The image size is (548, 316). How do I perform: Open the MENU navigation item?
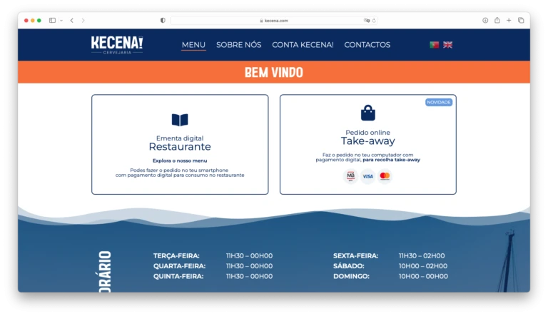coord(193,45)
